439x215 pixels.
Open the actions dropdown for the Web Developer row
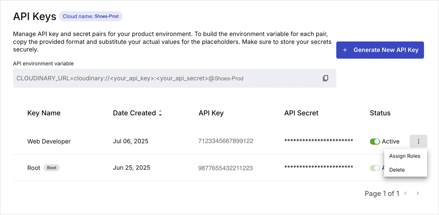pos(418,141)
